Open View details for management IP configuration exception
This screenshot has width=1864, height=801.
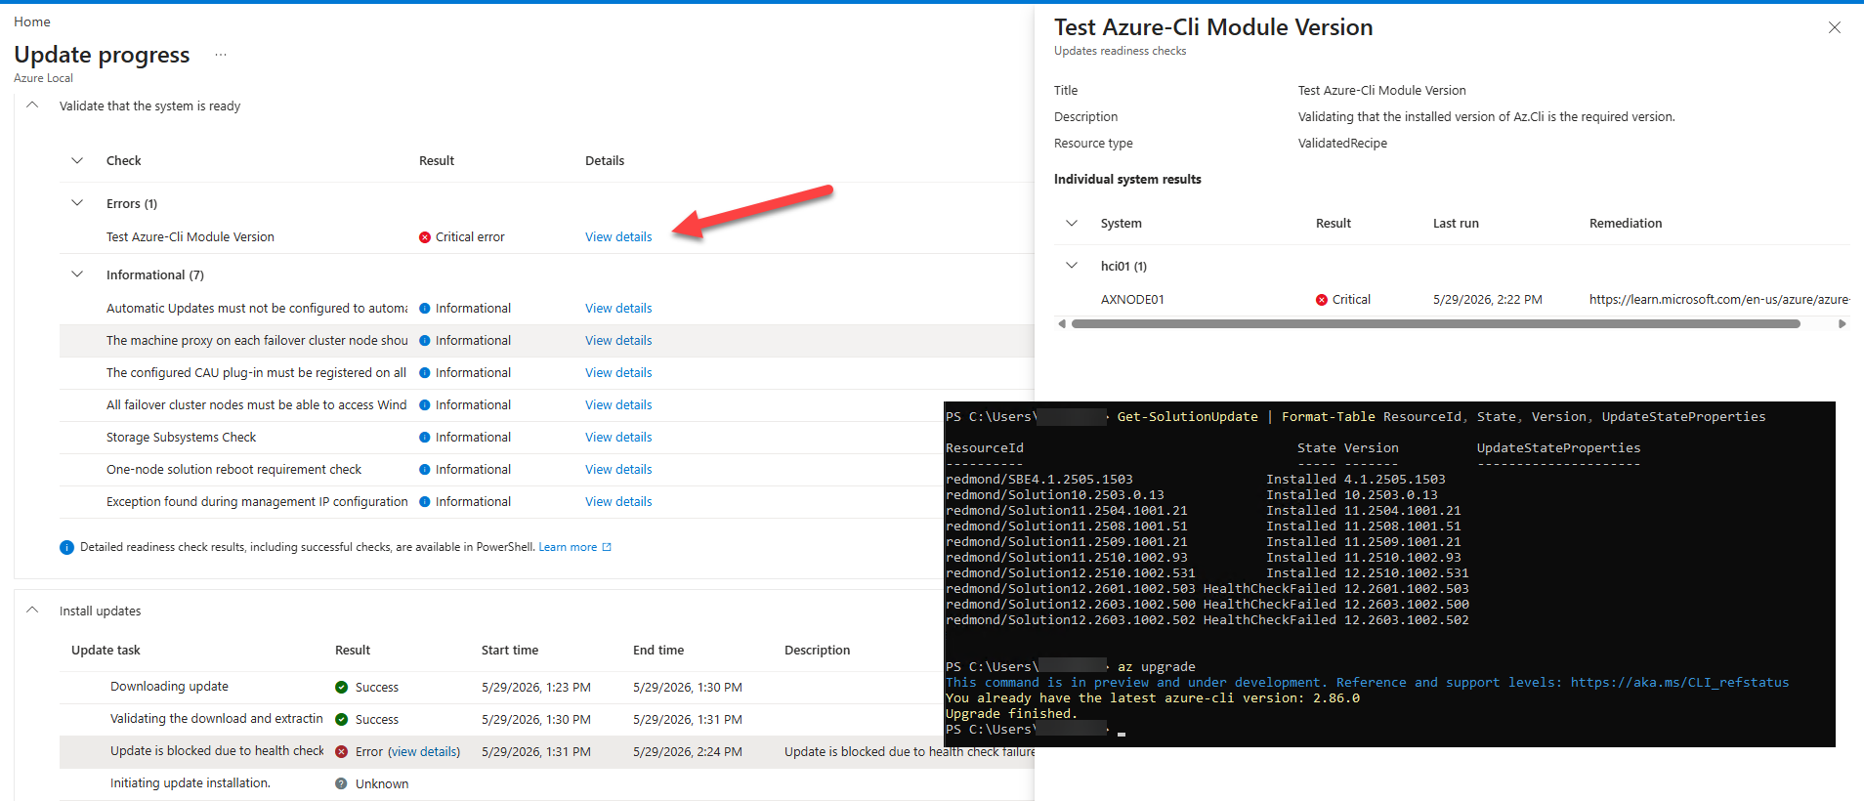coord(618,501)
